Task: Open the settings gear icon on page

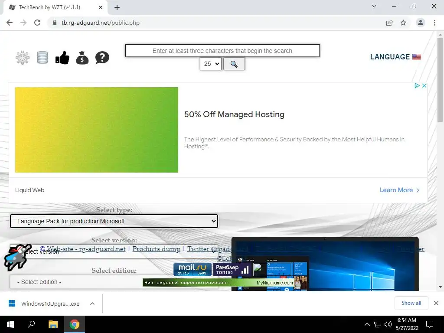Action: (23, 58)
